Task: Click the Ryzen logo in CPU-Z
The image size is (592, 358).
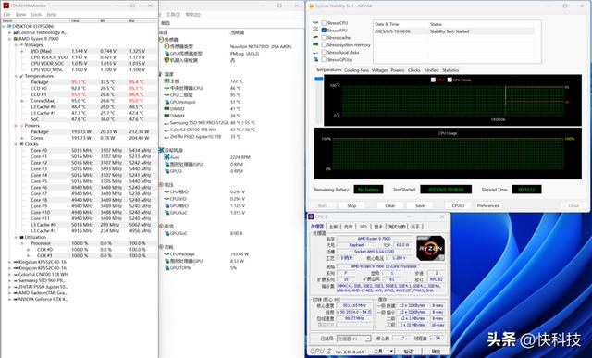Action: click(x=430, y=248)
